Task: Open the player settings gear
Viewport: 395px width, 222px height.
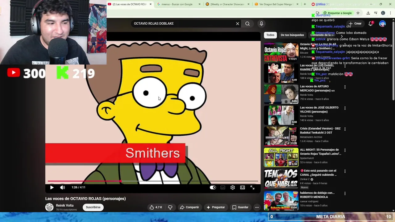Action: click(x=233, y=187)
